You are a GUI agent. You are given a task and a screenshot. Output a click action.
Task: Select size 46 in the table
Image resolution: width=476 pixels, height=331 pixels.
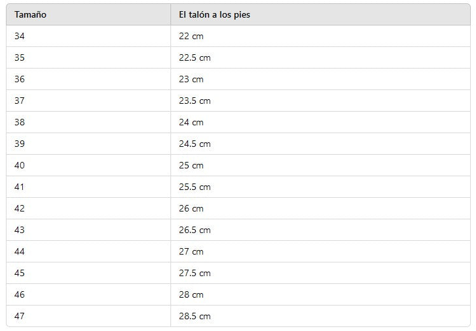20,294
